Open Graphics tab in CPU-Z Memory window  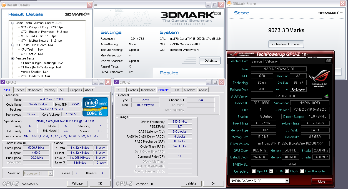pyautogui.click(x=190, y=90)
